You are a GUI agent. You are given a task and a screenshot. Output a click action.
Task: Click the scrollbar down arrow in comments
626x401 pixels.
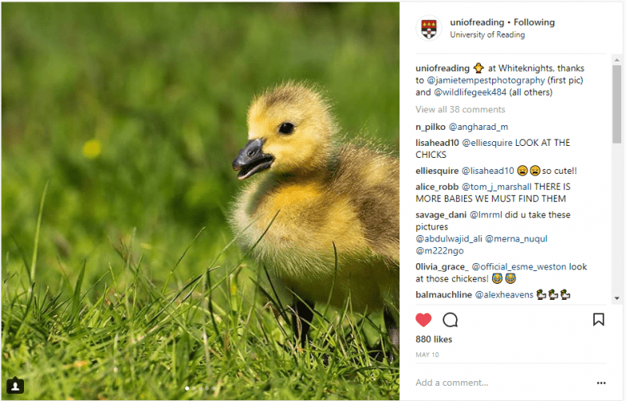(x=616, y=298)
